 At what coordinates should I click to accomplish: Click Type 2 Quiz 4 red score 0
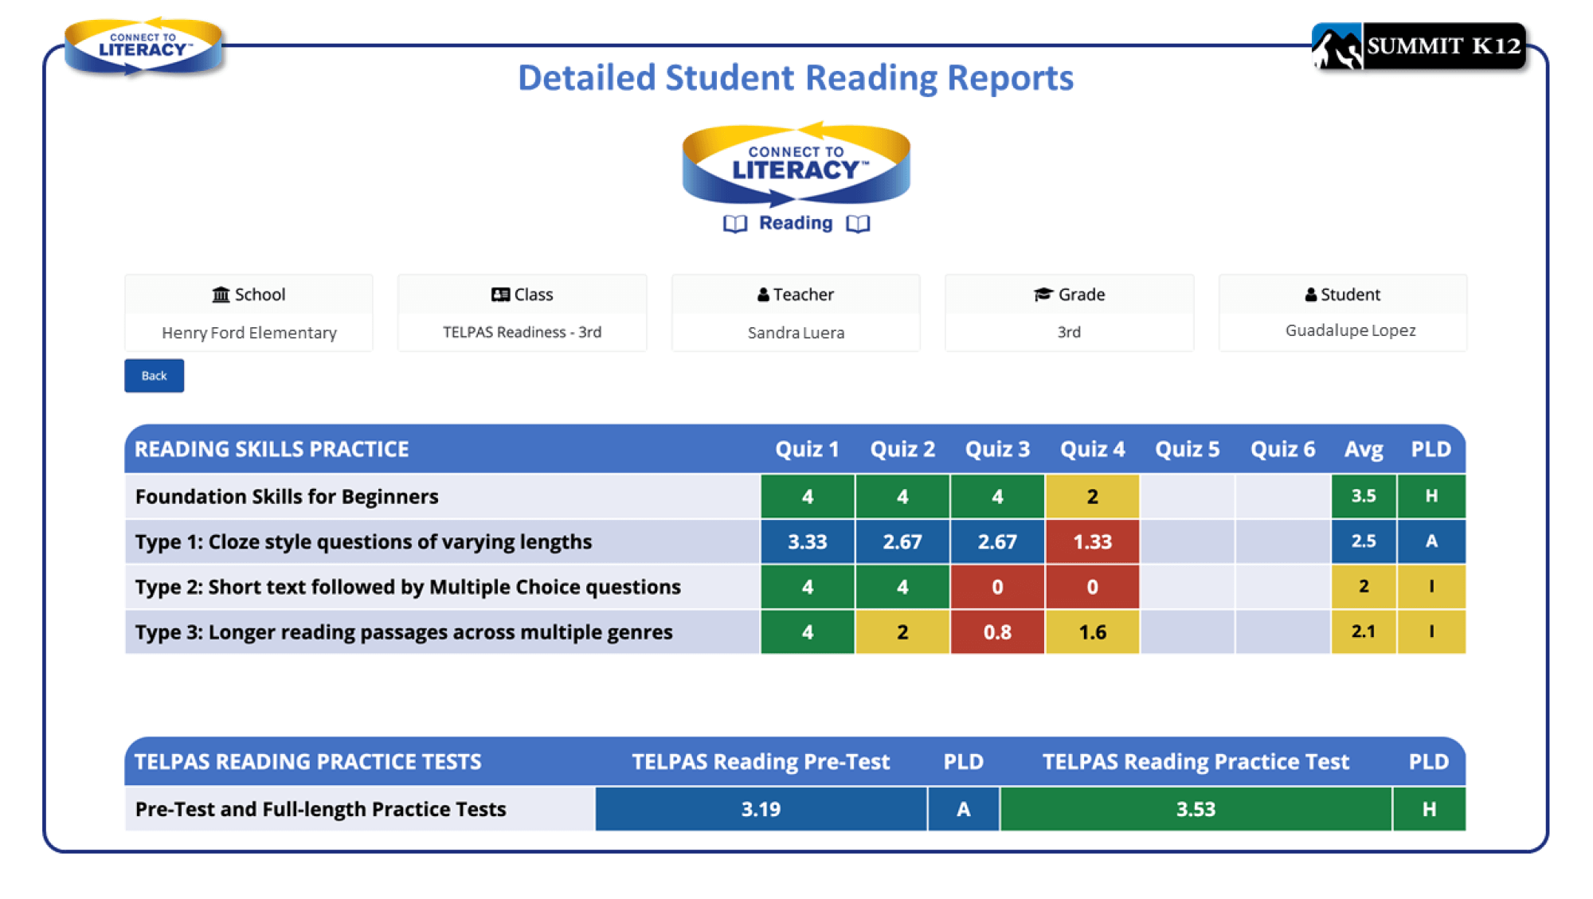click(1092, 587)
